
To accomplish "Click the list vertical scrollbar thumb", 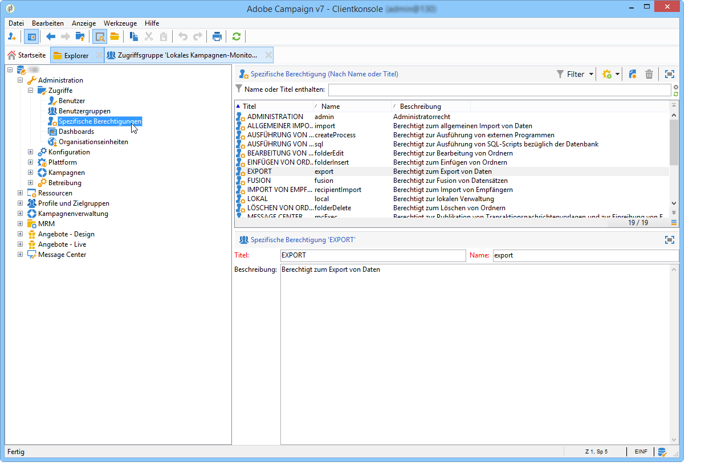I will (674, 142).
